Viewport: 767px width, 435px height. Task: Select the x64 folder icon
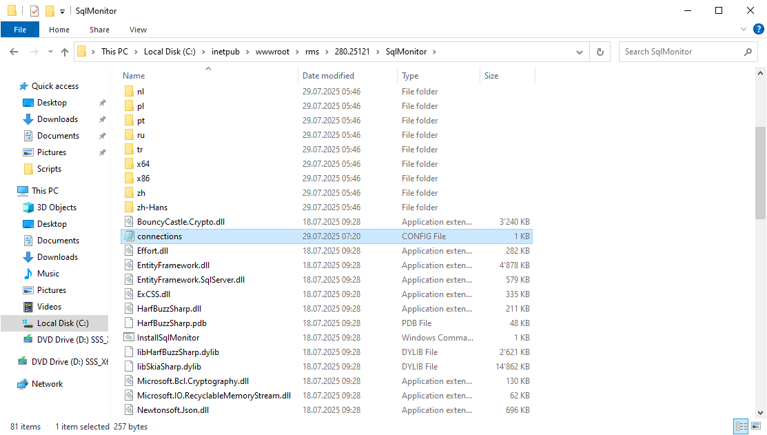(129, 164)
